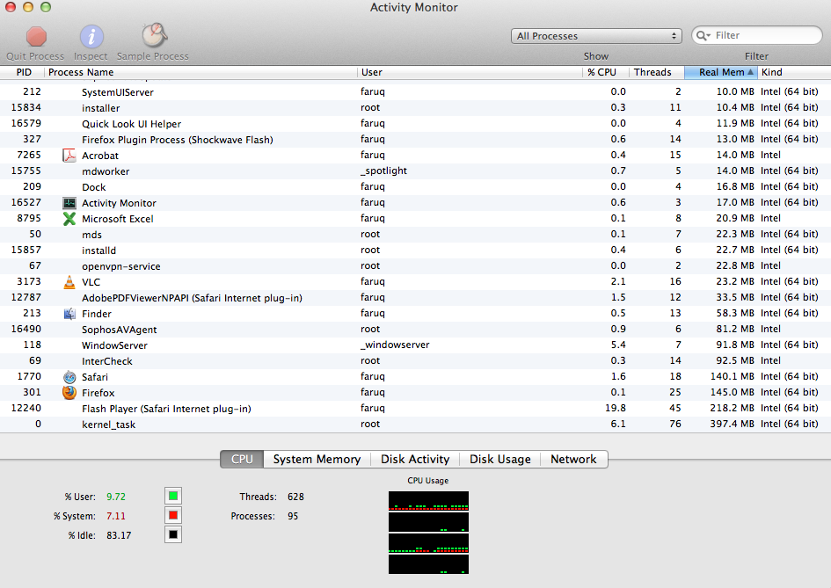Select the Finder icon in list
Image resolution: width=831 pixels, height=588 pixels.
[x=69, y=314]
